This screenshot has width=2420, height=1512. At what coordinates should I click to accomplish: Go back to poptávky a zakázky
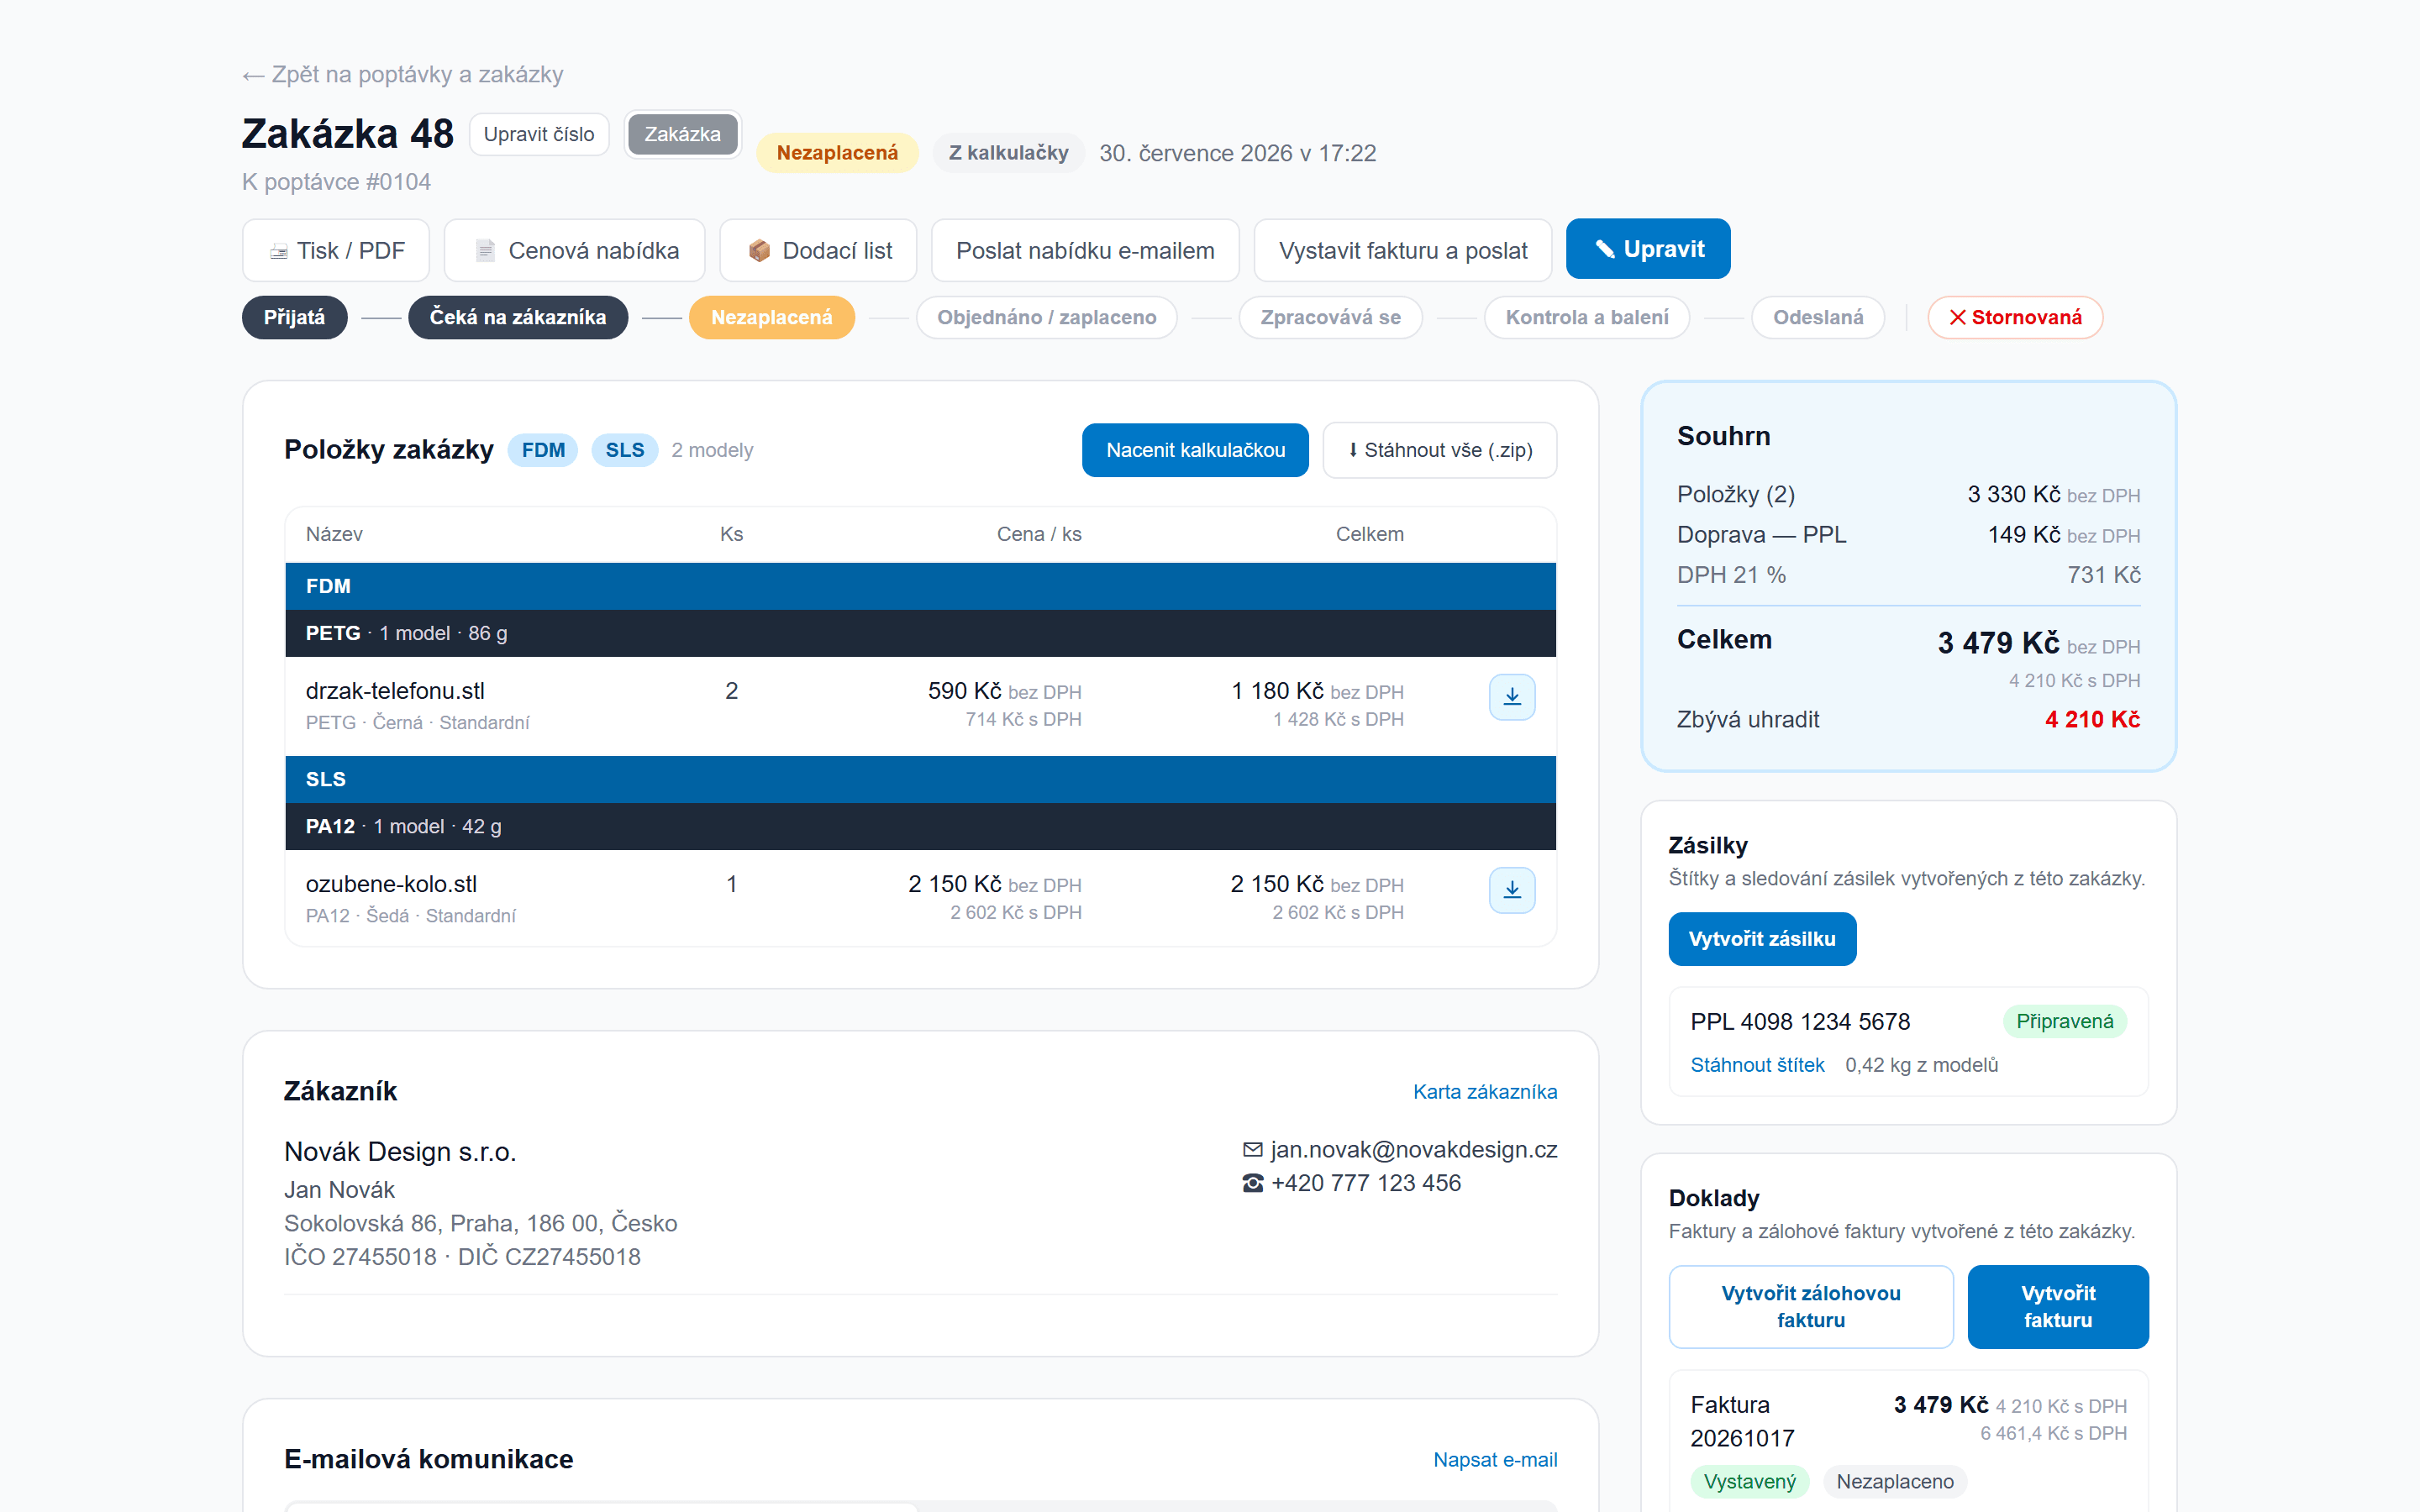[403, 75]
